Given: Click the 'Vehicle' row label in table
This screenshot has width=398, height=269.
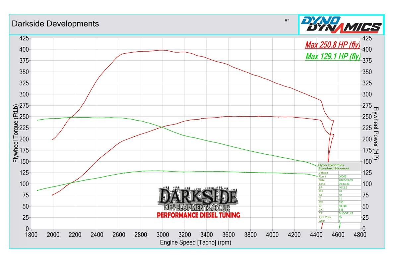Looking at the screenshot, I should point(323,173).
